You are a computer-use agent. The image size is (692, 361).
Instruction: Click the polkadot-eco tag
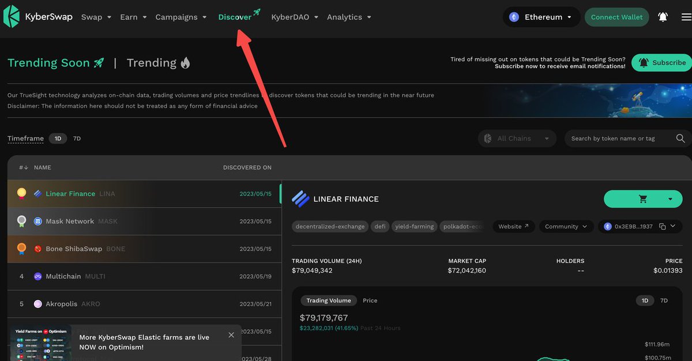[x=462, y=227]
